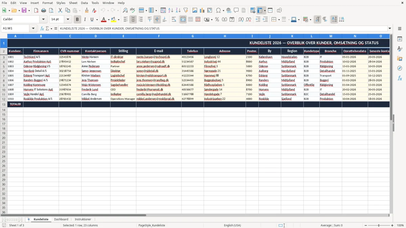Apply the red font color swatch
This screenshot has height=228, width=406.
pyautogui.click(x=104, y=20)
